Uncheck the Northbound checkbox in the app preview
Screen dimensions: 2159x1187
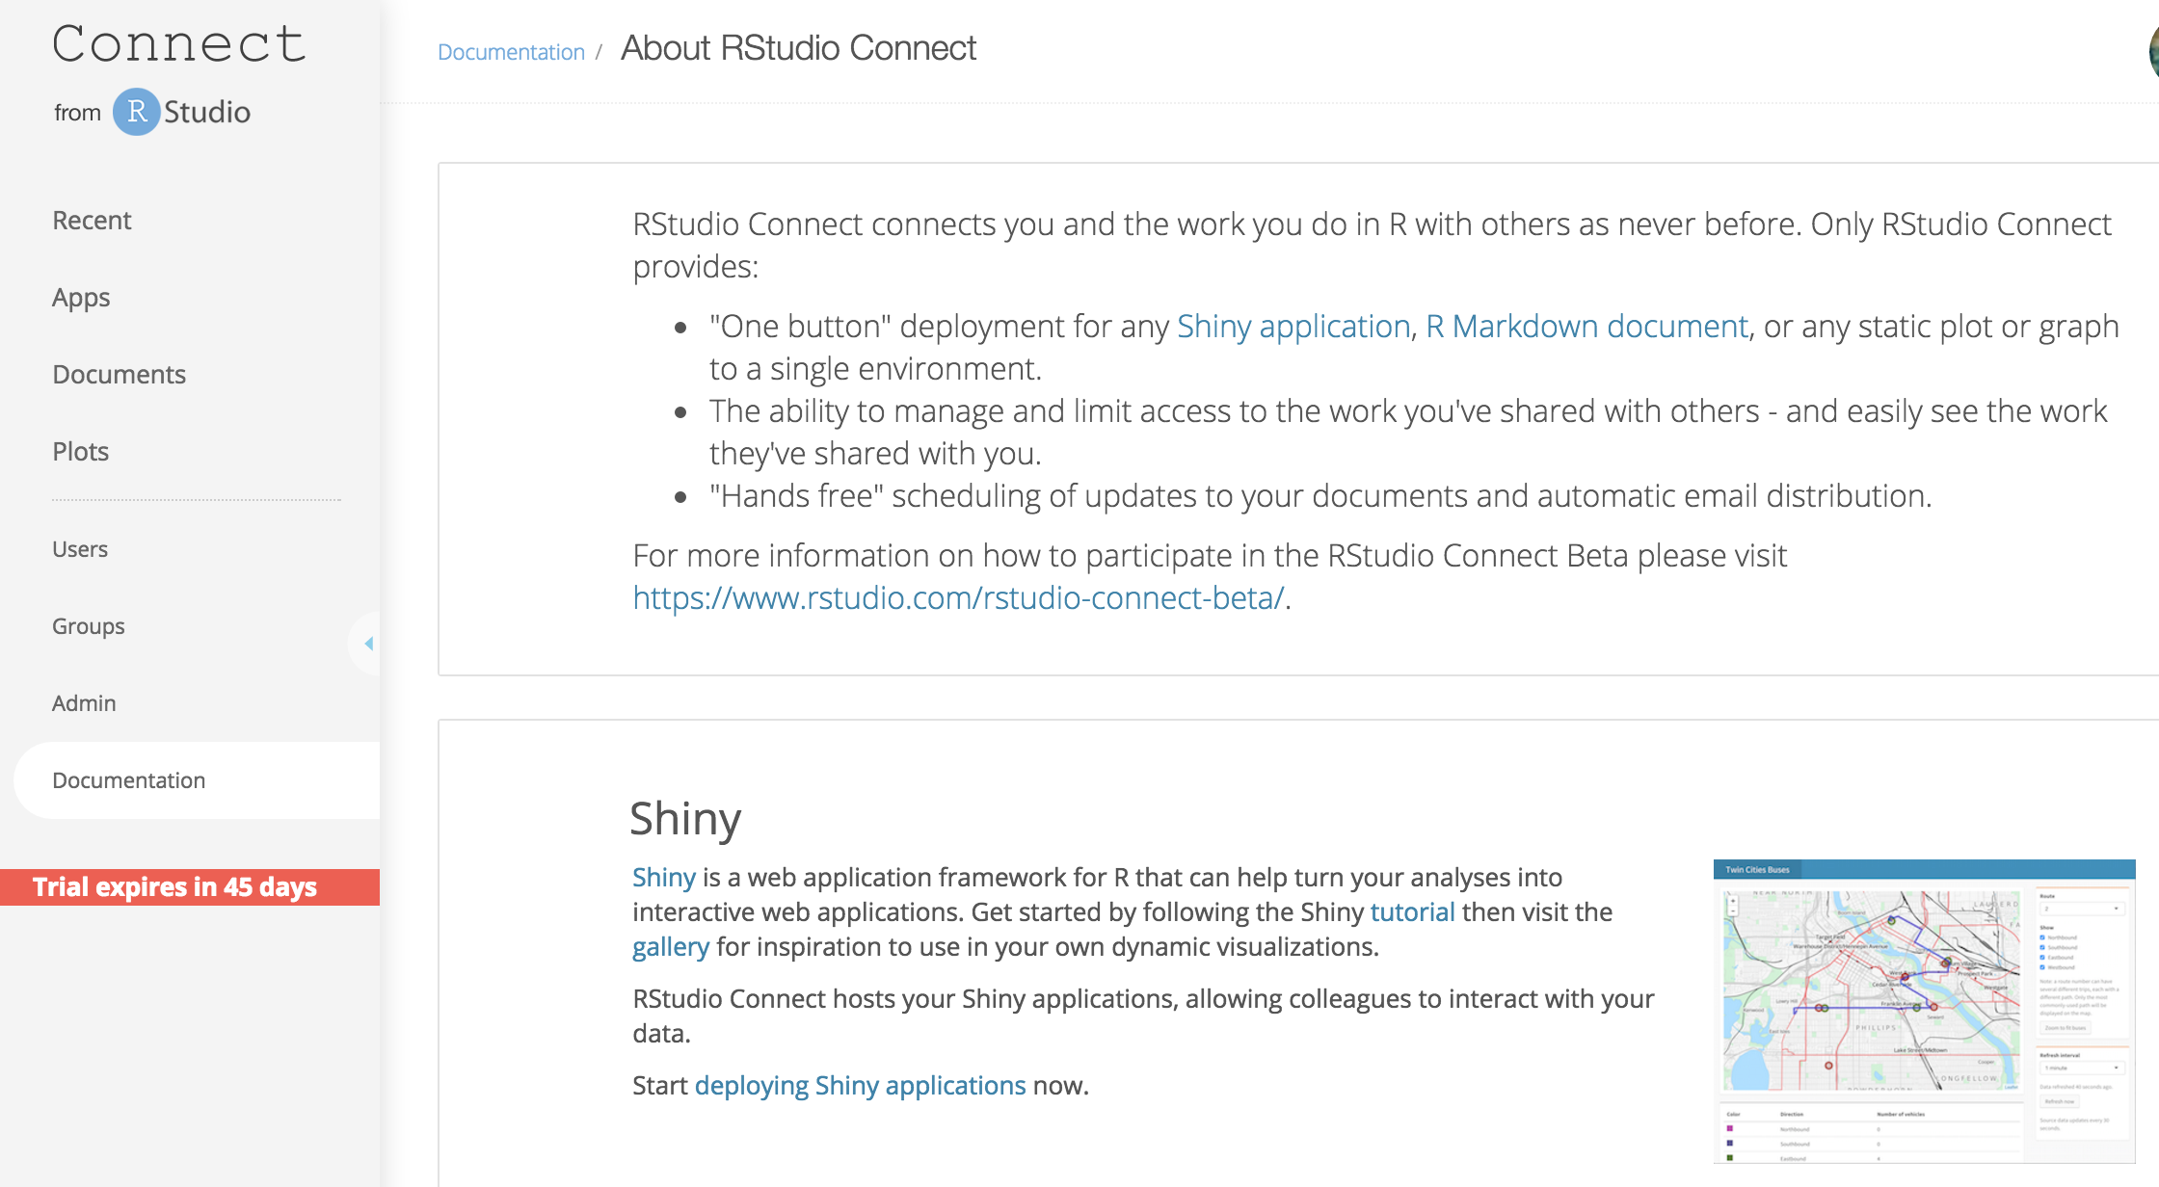point(2042,937)
